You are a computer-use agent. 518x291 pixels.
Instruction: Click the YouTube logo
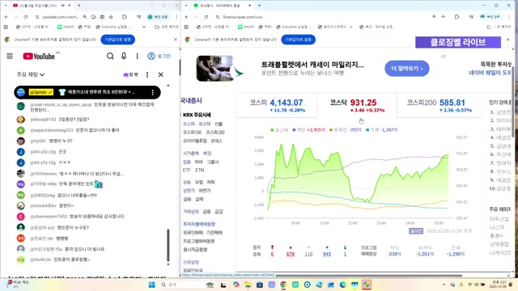(x=39, y=56)
